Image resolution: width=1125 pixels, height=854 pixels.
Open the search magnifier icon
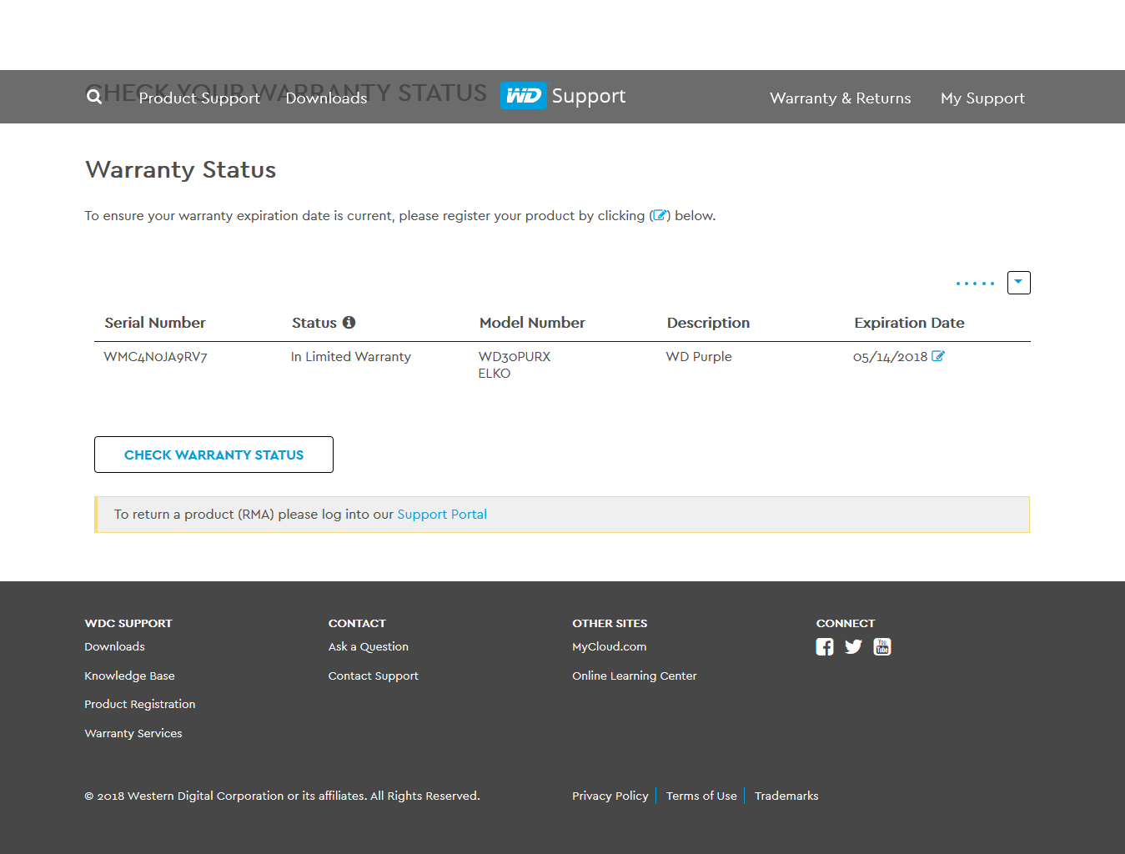(x=94, y=97)
